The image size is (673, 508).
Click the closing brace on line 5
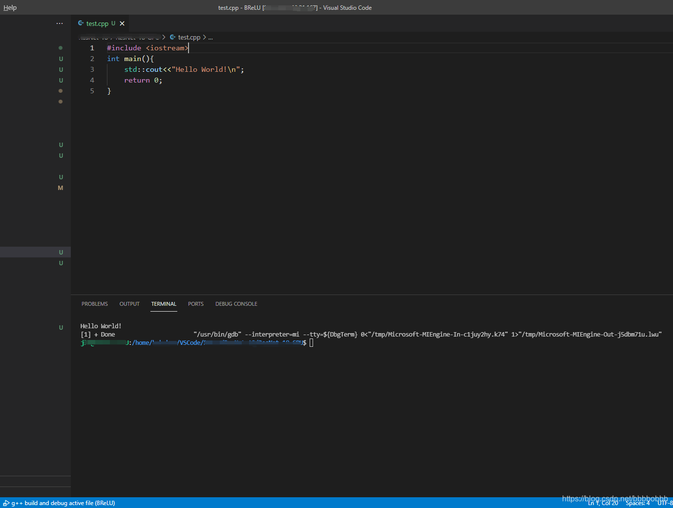pyautogui.click(x=109, y=91)
